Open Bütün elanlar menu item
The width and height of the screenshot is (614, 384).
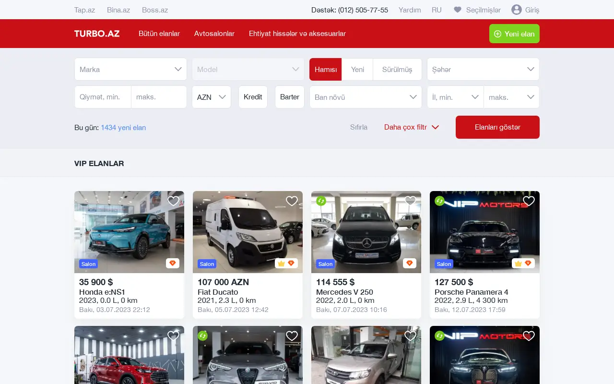(159, 34)
